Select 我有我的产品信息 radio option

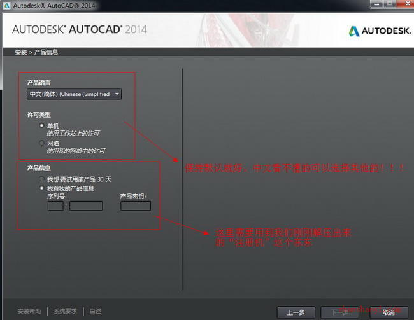click(41, 188)
